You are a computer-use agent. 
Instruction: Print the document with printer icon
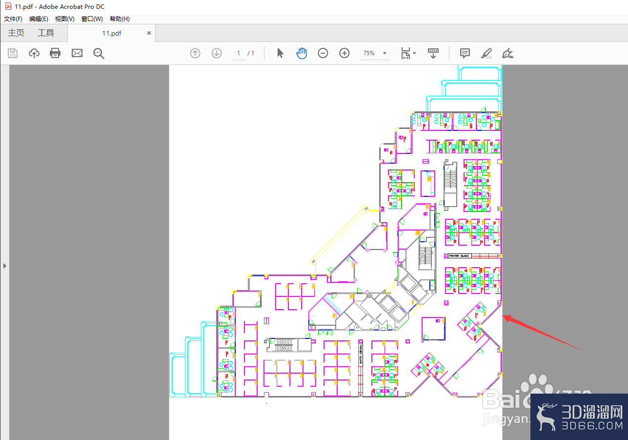55,53
